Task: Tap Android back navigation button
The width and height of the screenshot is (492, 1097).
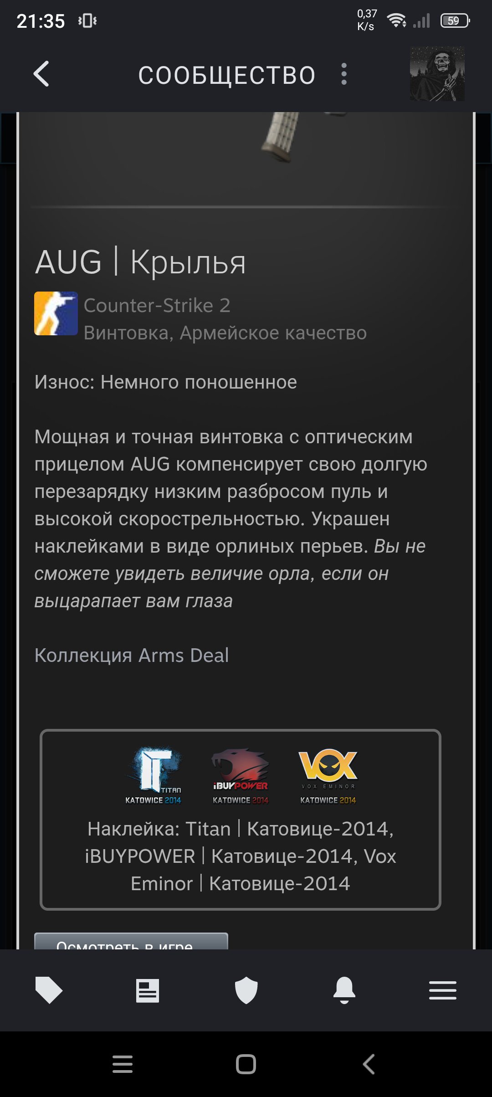Action: (369, 1064)
